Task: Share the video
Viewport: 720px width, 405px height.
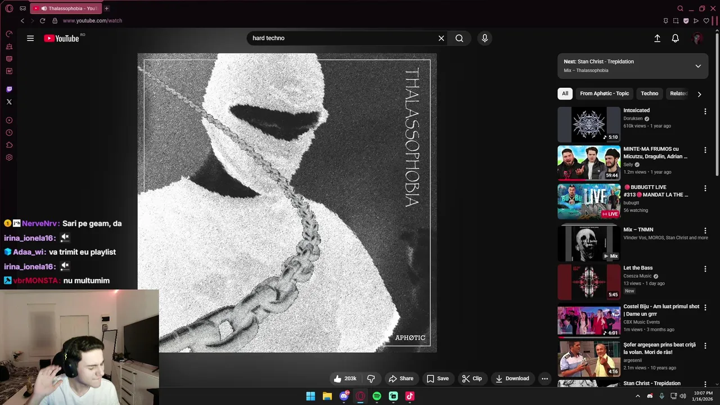Action: [x=401, y=379]
